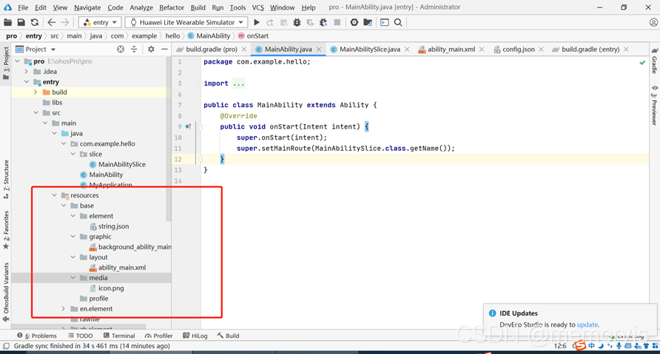Viewport: 660px width, 354px height.
Task: Click the Save All disk icon
Action: (21, 22)
